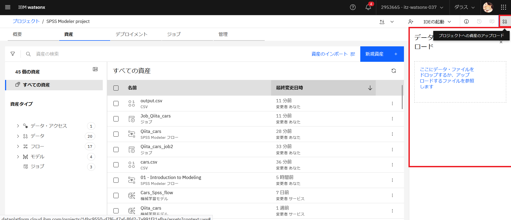Click the information panel icon
The height and width of the screenshot is (220, 511).
click(466, 22)
